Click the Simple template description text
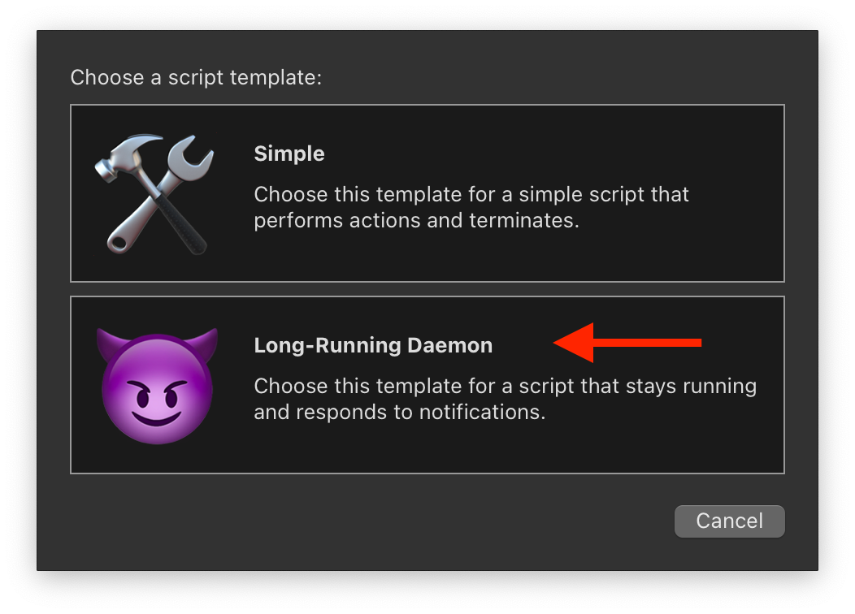This screenshot has height=614, width=855. (471, 208)
